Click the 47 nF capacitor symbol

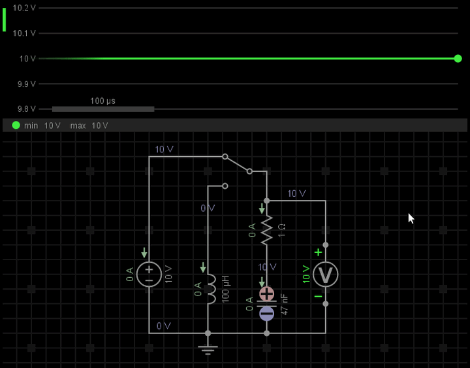pos(266,304)
